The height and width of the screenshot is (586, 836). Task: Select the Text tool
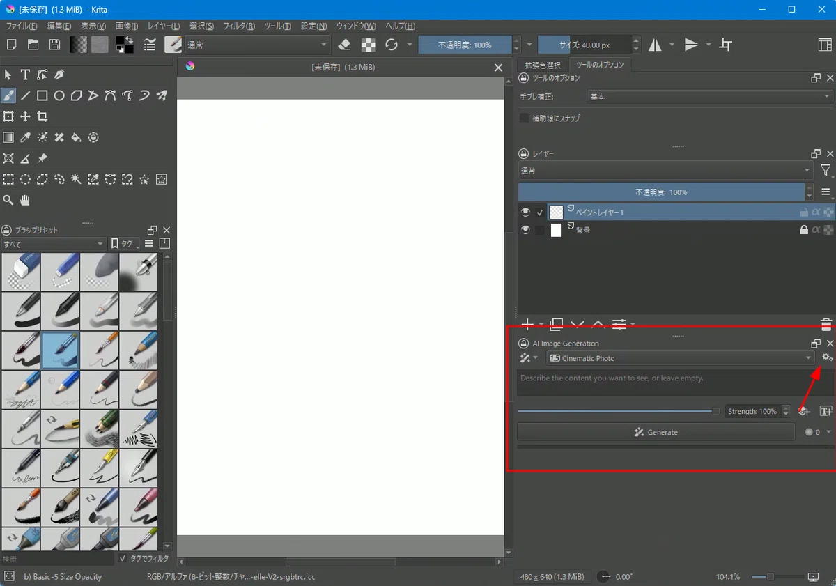(x=25, y=75)
